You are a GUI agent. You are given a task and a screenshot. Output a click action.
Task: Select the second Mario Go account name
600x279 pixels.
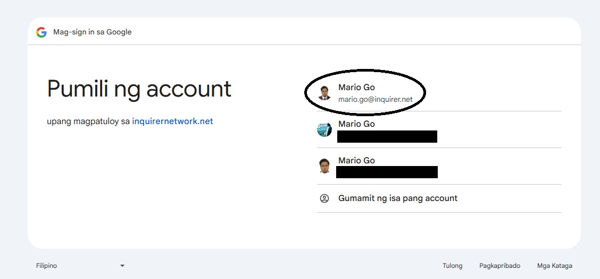point(356,124)
